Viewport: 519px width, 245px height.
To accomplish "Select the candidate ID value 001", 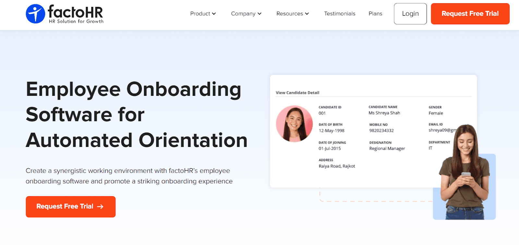I will [x=322, y=113].
